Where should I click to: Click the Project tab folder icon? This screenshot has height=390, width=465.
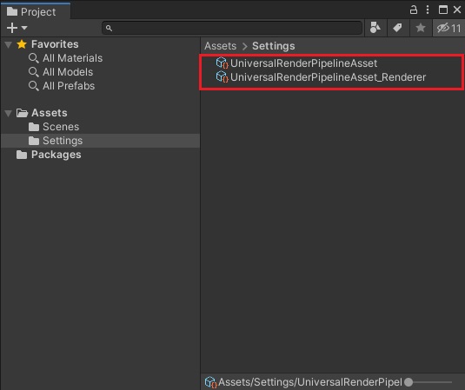pyautogui.click(x=12, y=11)
